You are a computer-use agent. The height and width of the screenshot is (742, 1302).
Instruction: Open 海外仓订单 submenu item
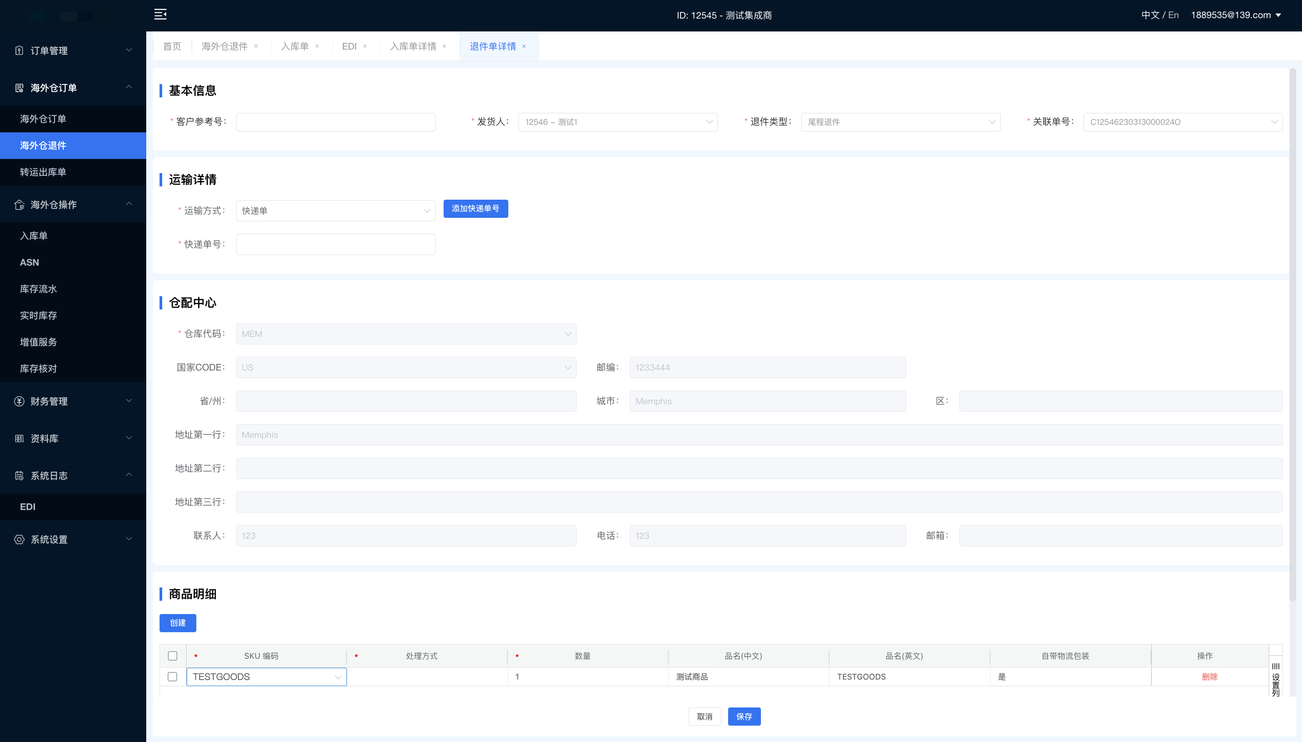(x=73, y=119)
